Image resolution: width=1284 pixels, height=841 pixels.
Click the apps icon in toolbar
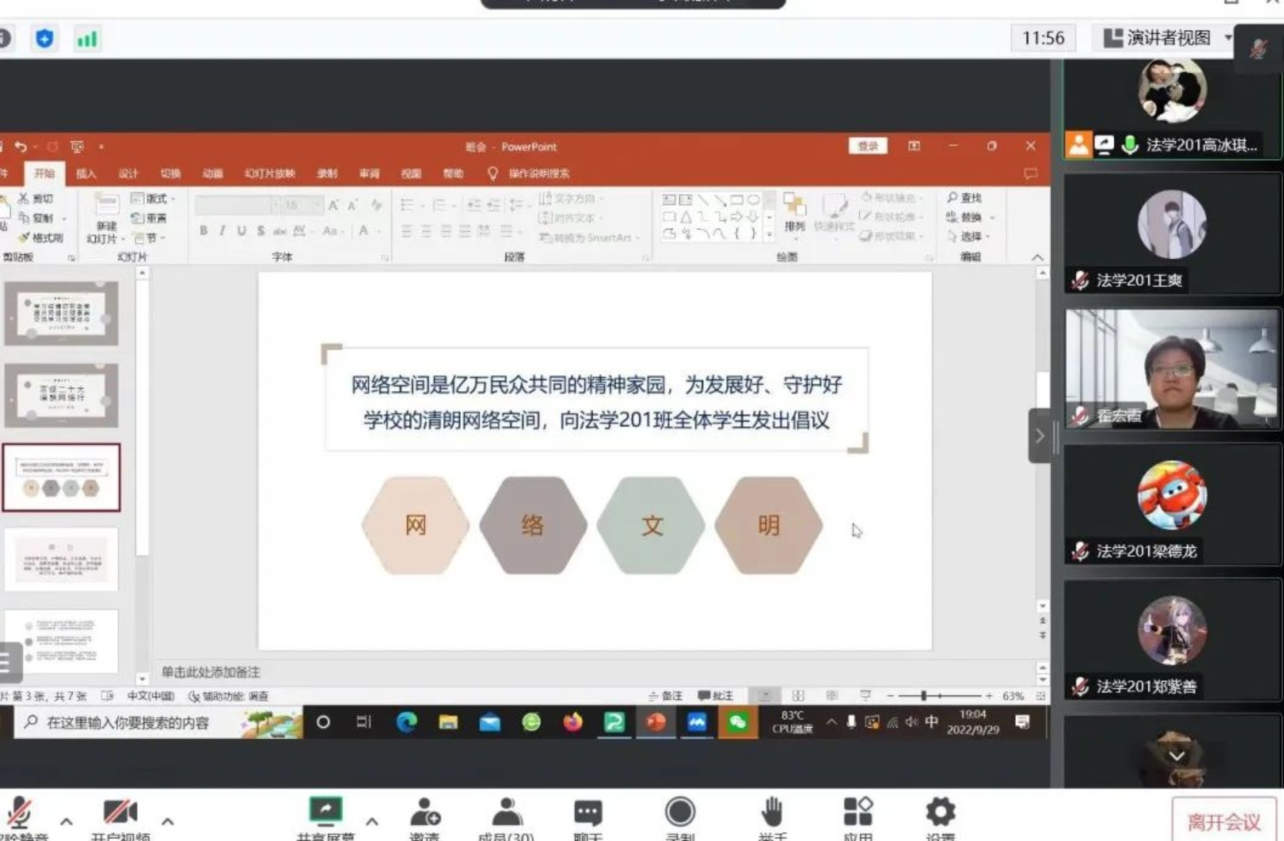coord(857,812)
